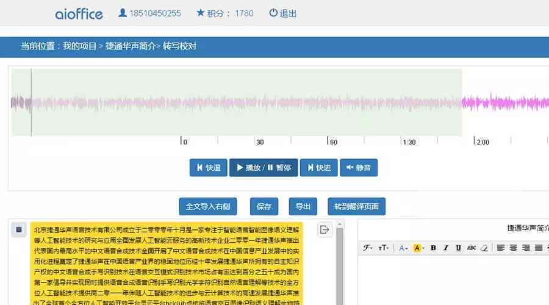The height and width of the screenshot is (305, 549).
Task: Click 播放 / 暂停 play pause button
Action: 264,168
